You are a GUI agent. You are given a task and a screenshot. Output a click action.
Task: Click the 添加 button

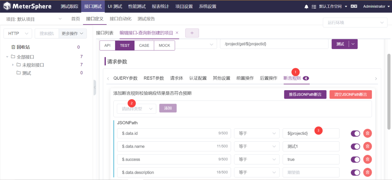(x=168, y=108)
